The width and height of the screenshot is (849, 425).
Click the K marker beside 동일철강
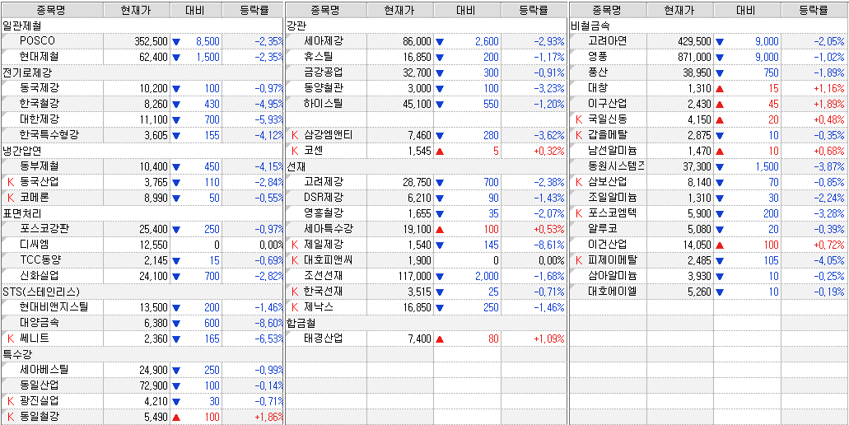click(10, 417)
